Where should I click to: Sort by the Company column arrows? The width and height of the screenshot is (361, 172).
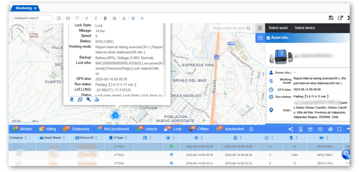(26, 138)
